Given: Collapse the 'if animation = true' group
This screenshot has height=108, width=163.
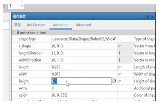Looking at the screenshot, I should (14, 32).
